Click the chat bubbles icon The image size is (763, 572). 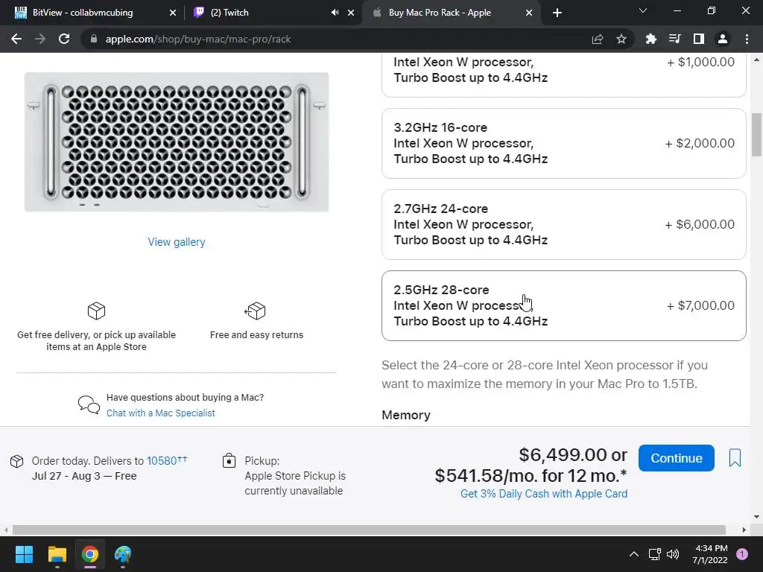click(89, 404)
